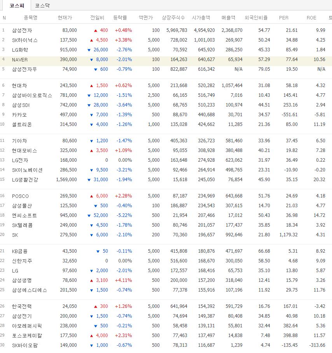332x353 pixels.
Task: Open the SK이노베이션 stock link
Action: pos(27,170)
